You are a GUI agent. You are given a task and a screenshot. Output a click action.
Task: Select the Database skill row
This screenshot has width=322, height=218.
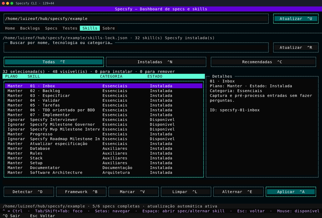pos(104,149)
